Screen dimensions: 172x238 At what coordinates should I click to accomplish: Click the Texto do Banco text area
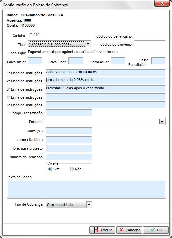[86, 189]
